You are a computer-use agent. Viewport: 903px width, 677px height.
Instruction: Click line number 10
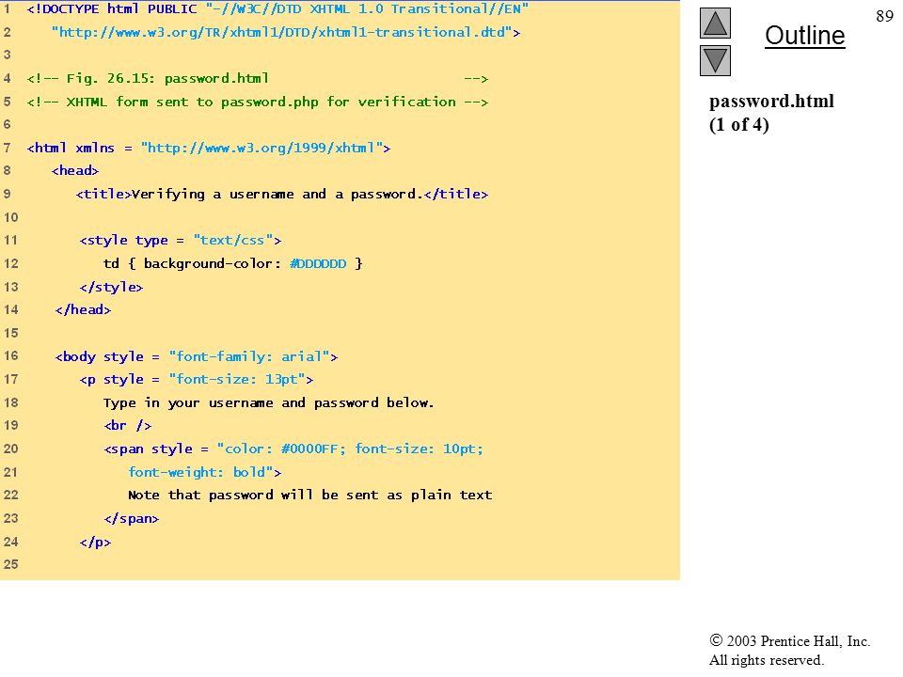[10, 217]
